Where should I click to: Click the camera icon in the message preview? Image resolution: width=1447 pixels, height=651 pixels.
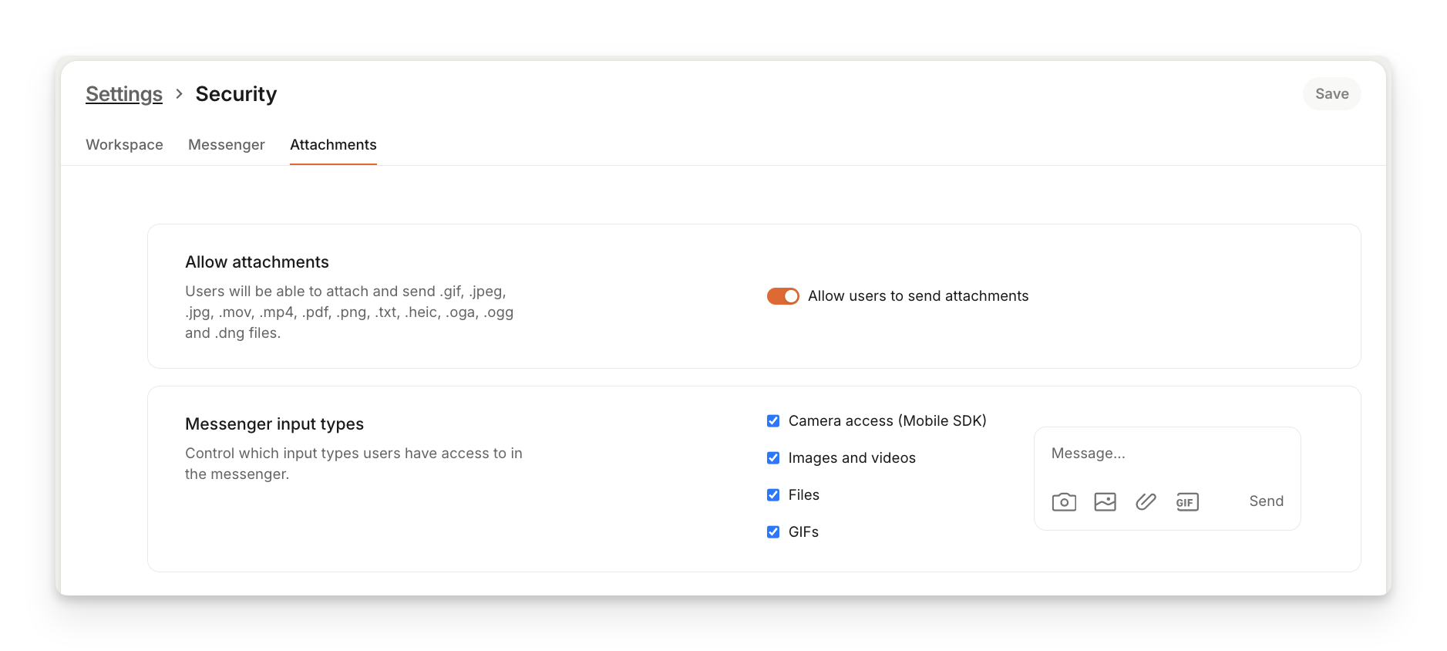click(x=1064, y=502)
